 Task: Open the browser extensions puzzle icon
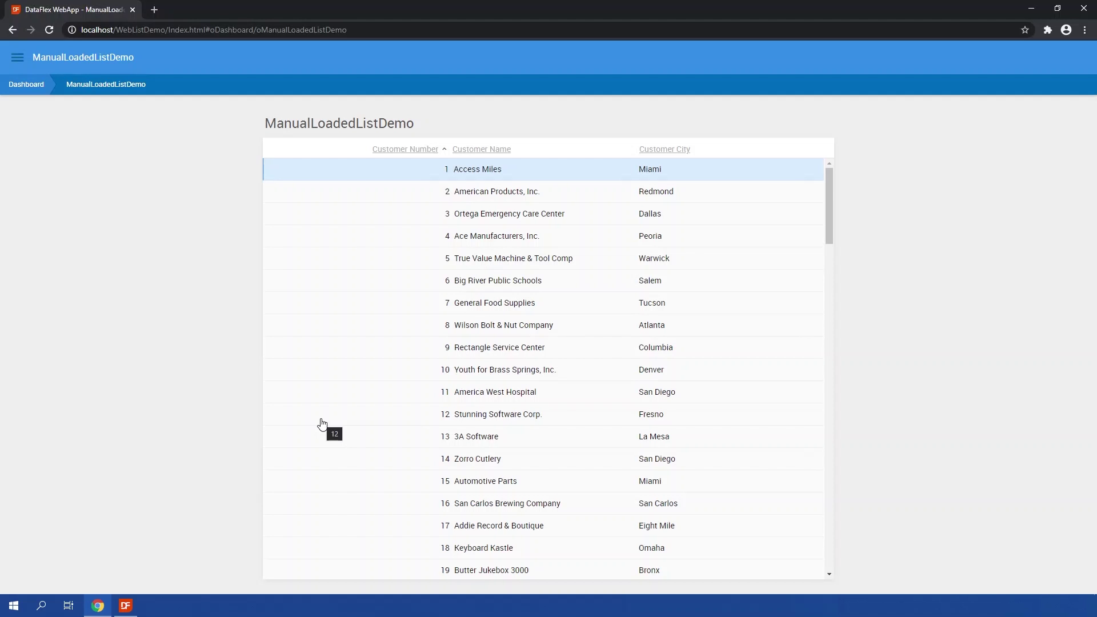[1047, 30]
